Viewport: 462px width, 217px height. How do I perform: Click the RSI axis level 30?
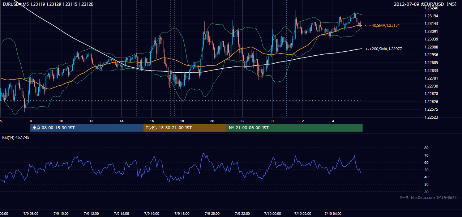(426, 184)
